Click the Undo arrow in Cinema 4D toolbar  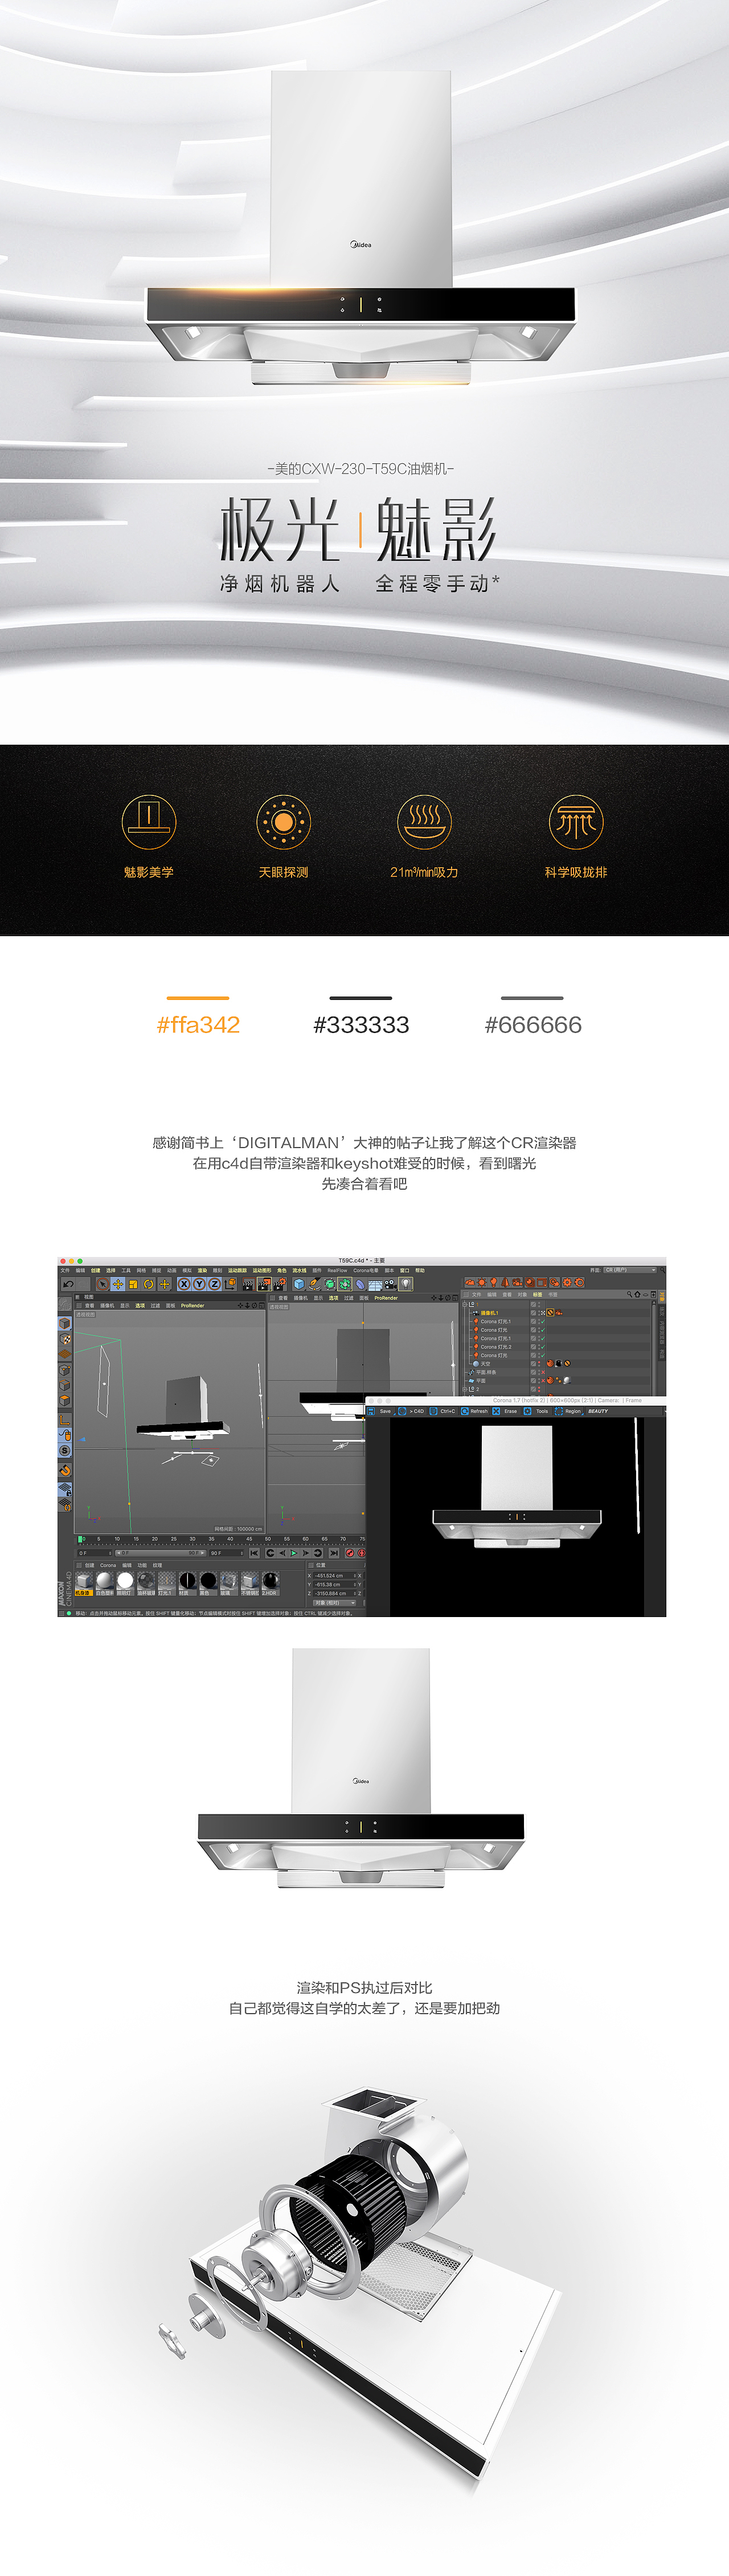(x=68, y=1285)
